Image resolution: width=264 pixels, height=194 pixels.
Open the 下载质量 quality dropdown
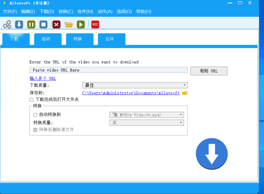[184, 85]
